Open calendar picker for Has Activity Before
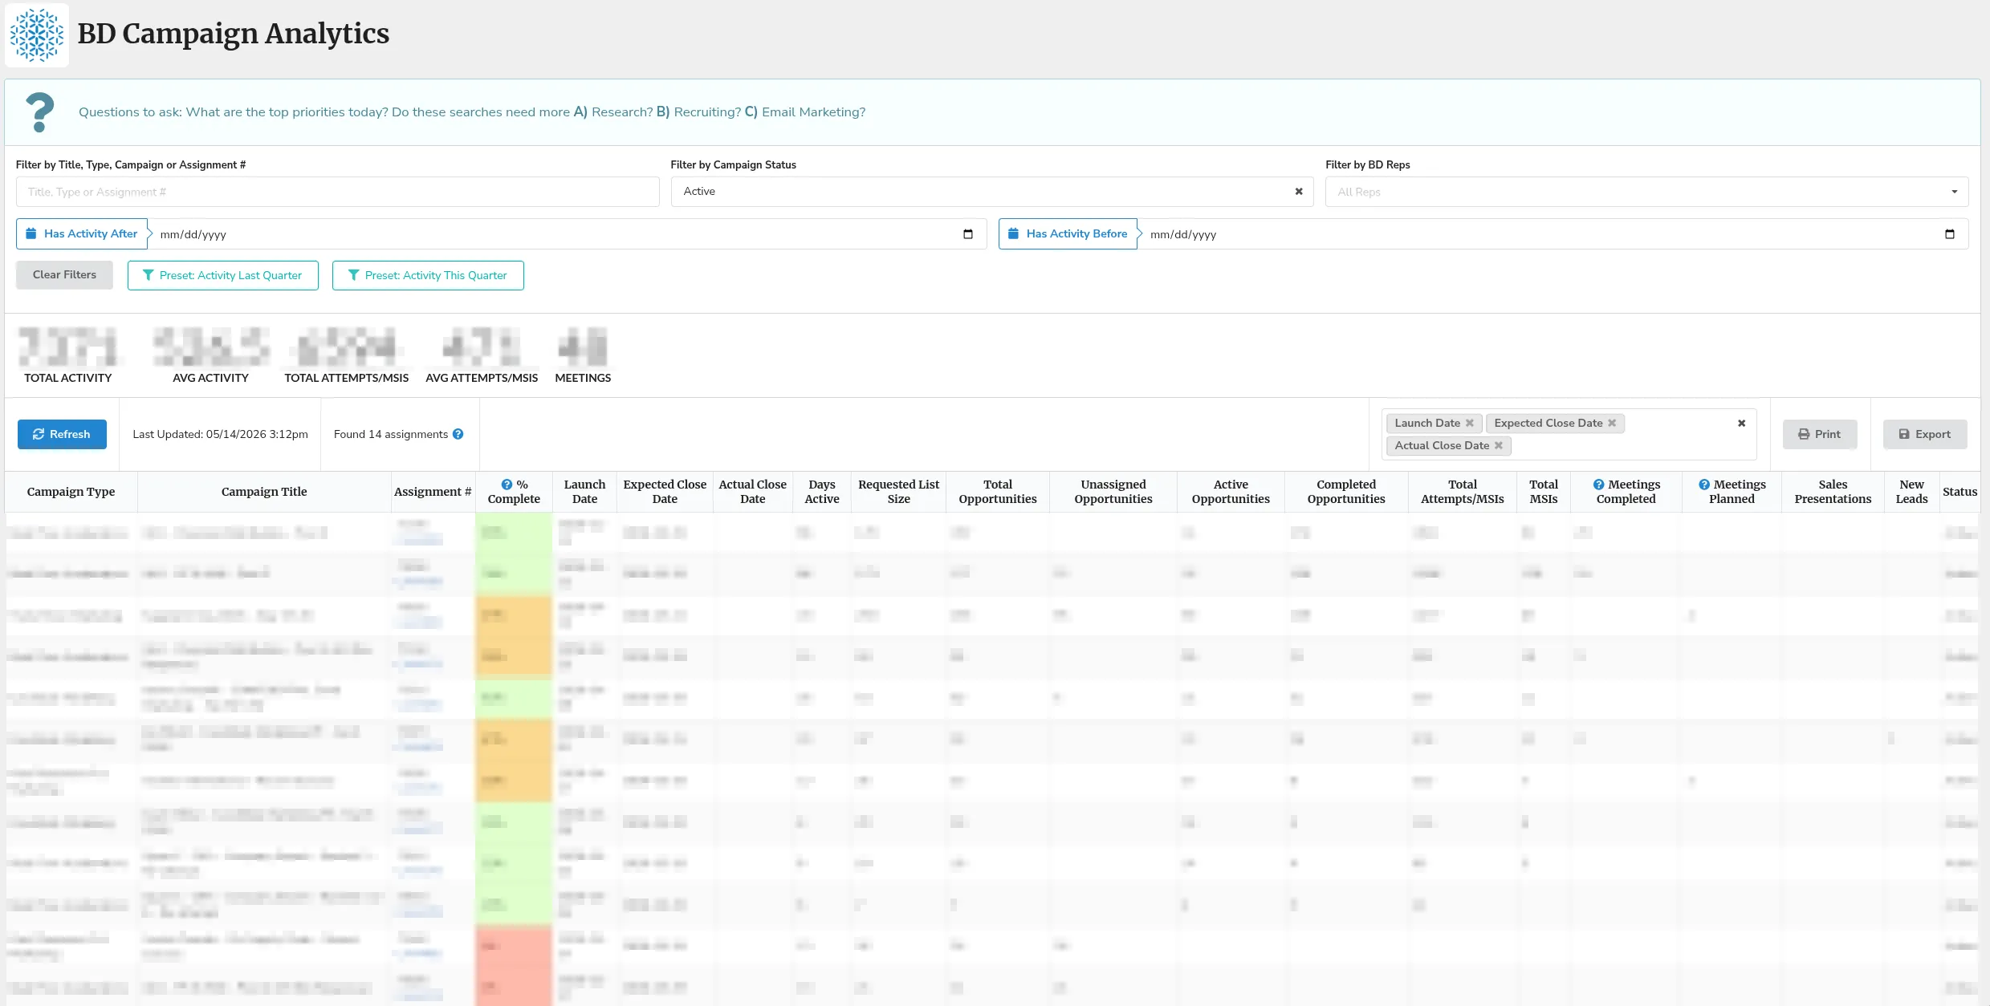Viewport: 1990px width, 1006px height. point(1949,234)
